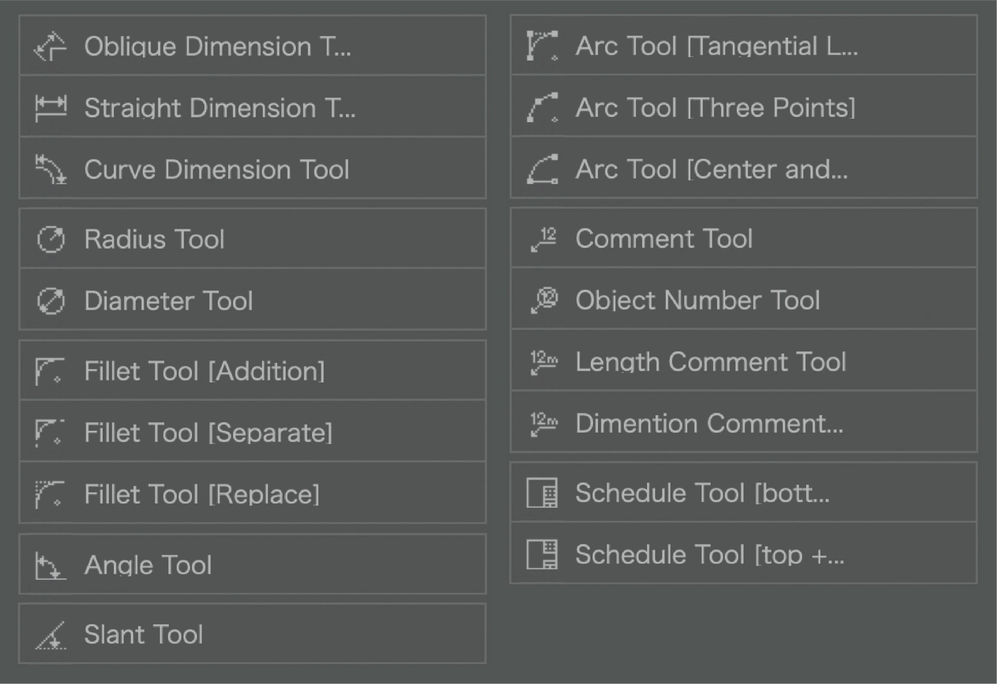Image resolution: width=997 pixels, height=684 pixels.
Task: Click the Radius Tool label text
Action: [x=154, y=239]
